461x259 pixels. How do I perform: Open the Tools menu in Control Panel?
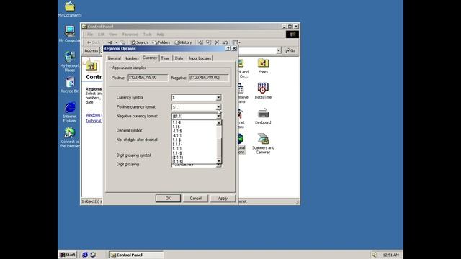pyautogui.click(x=147, y=35)
